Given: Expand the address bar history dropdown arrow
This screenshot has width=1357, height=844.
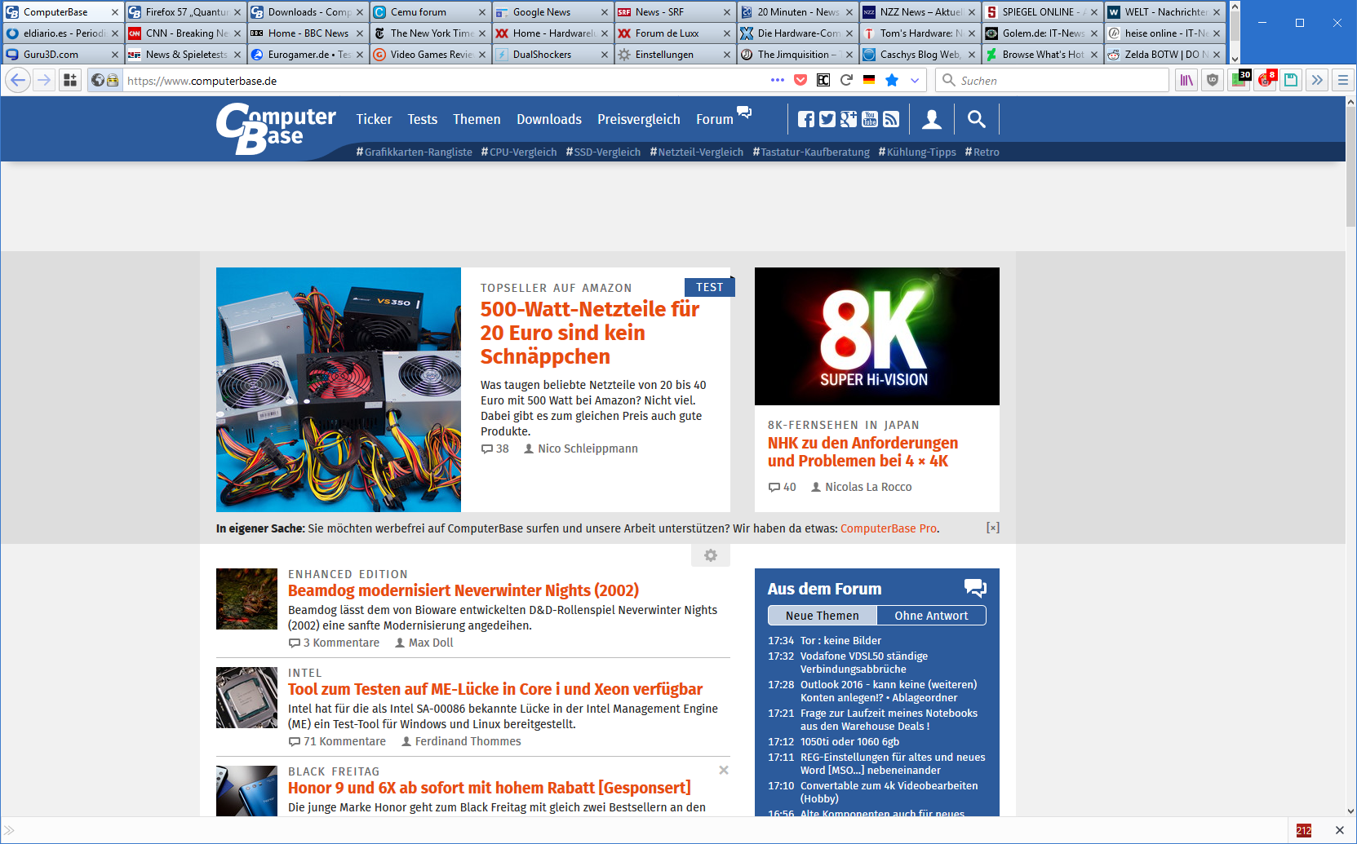Looking at the screenshot, I should coord(915,80).
